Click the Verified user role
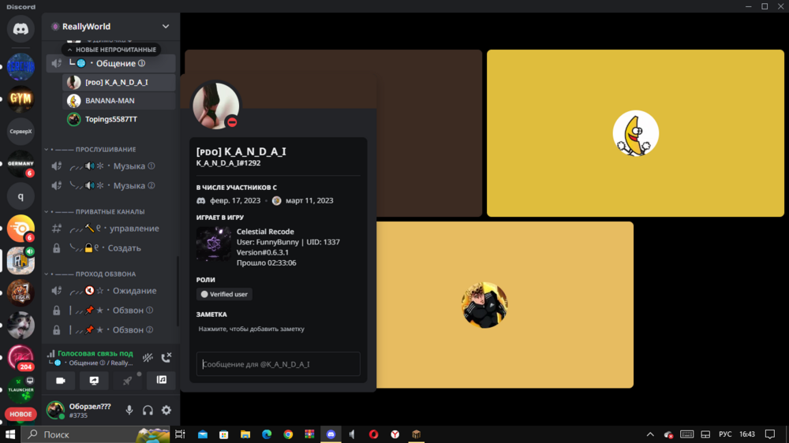The height and width of the screenshot is (443, 789). click(224, 294)
